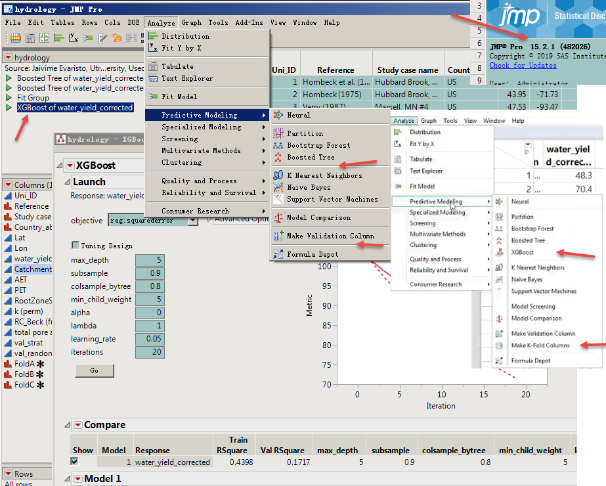
Task: Open Tabulate via the green bars toolbar icon
Action: point(58,37)
